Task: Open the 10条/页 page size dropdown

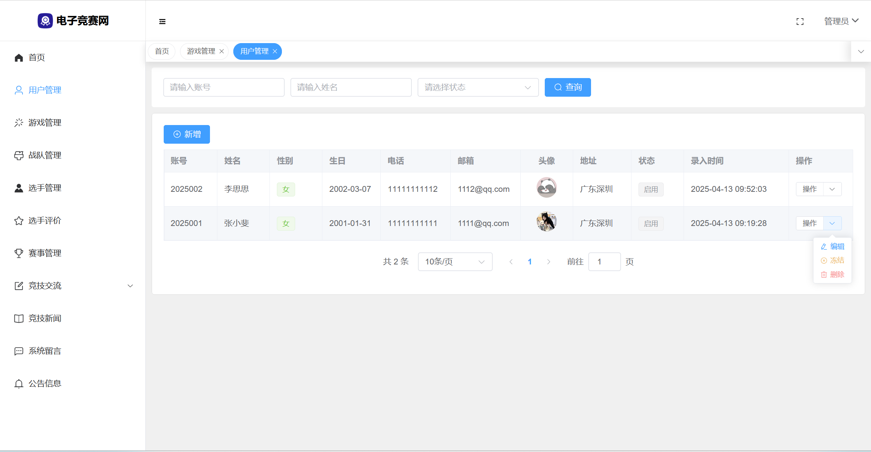Action: 455,262
